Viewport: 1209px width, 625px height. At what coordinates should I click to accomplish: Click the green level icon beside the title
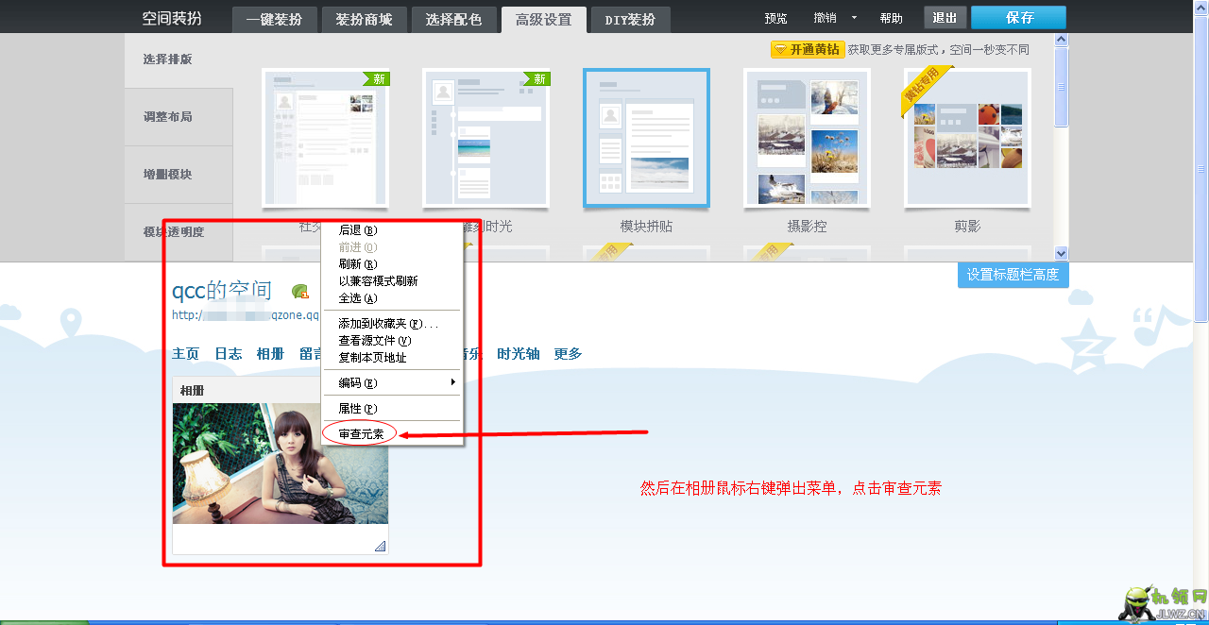(300, 292)
